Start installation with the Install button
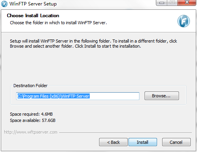The width and height of the screenshot is (197, 152). 143,142
